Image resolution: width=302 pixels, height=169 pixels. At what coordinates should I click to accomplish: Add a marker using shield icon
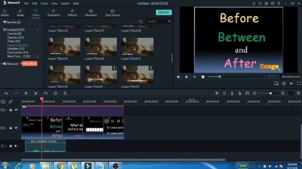click(225, 93)
